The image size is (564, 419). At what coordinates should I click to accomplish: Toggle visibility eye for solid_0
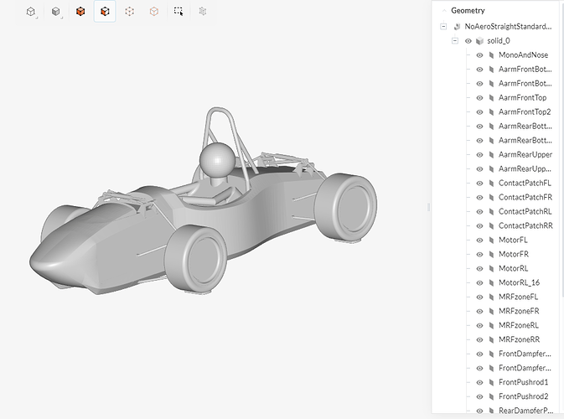pos(468,41)
